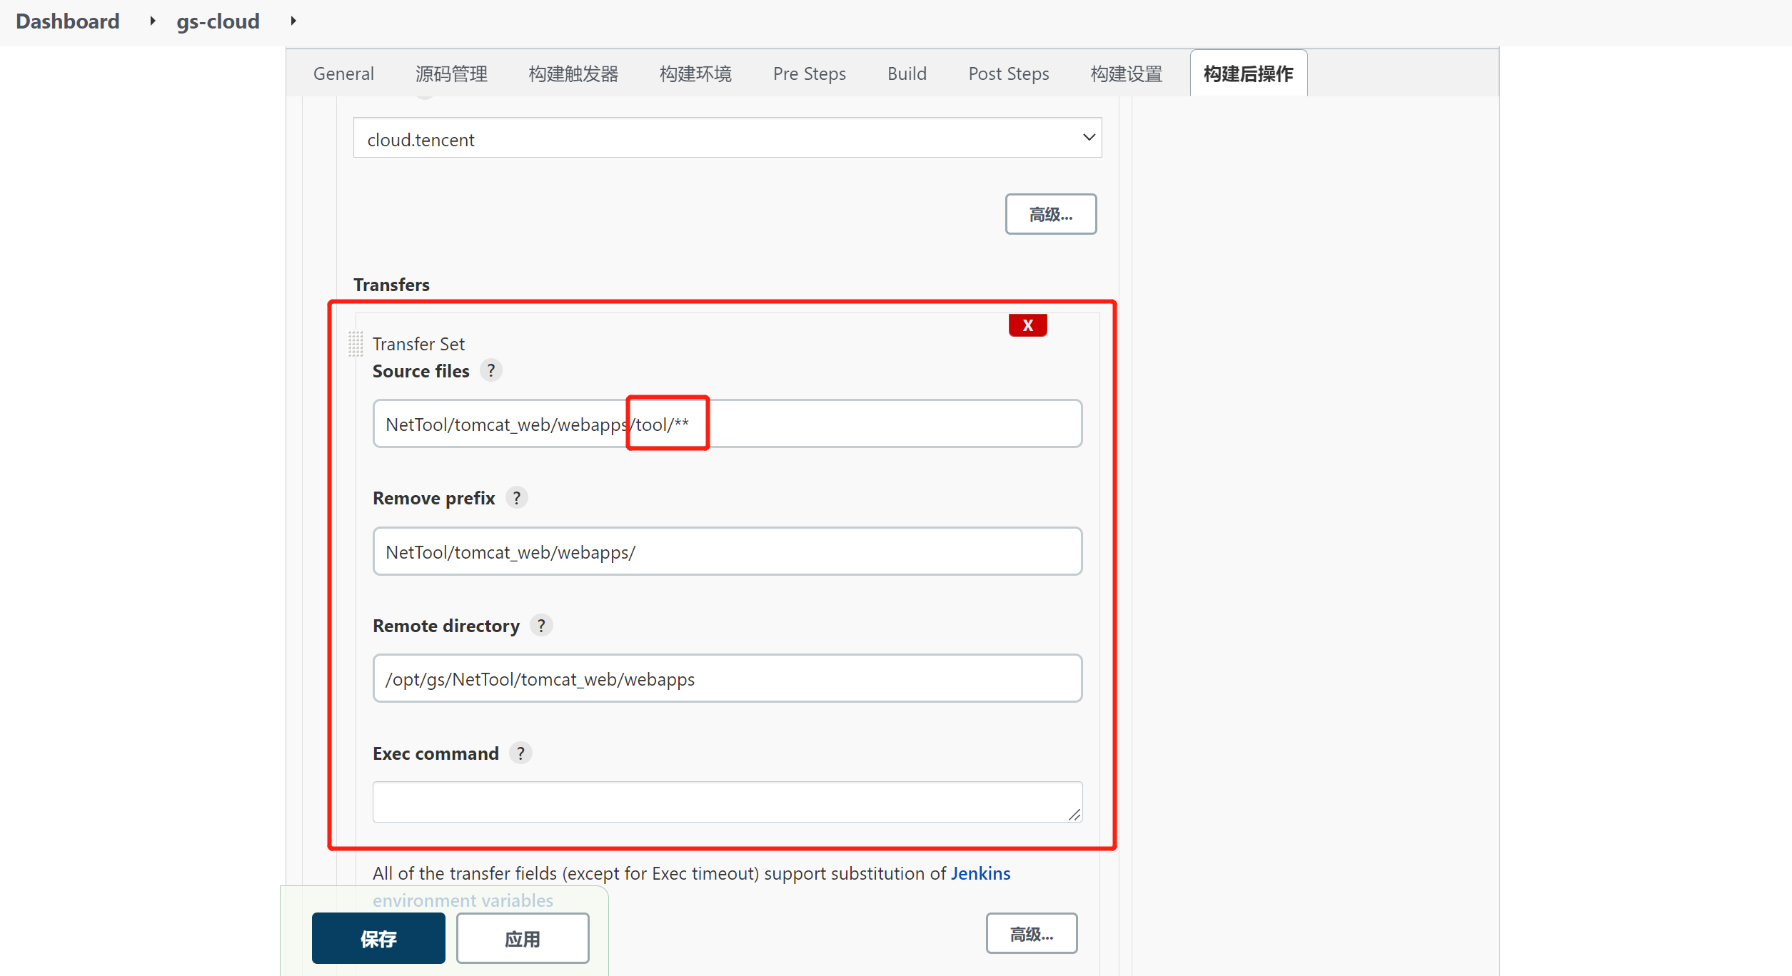Expand the arrow after Dashboard breadcrumb
Viewport: 1792px width, 976px height.
point(152,21)
